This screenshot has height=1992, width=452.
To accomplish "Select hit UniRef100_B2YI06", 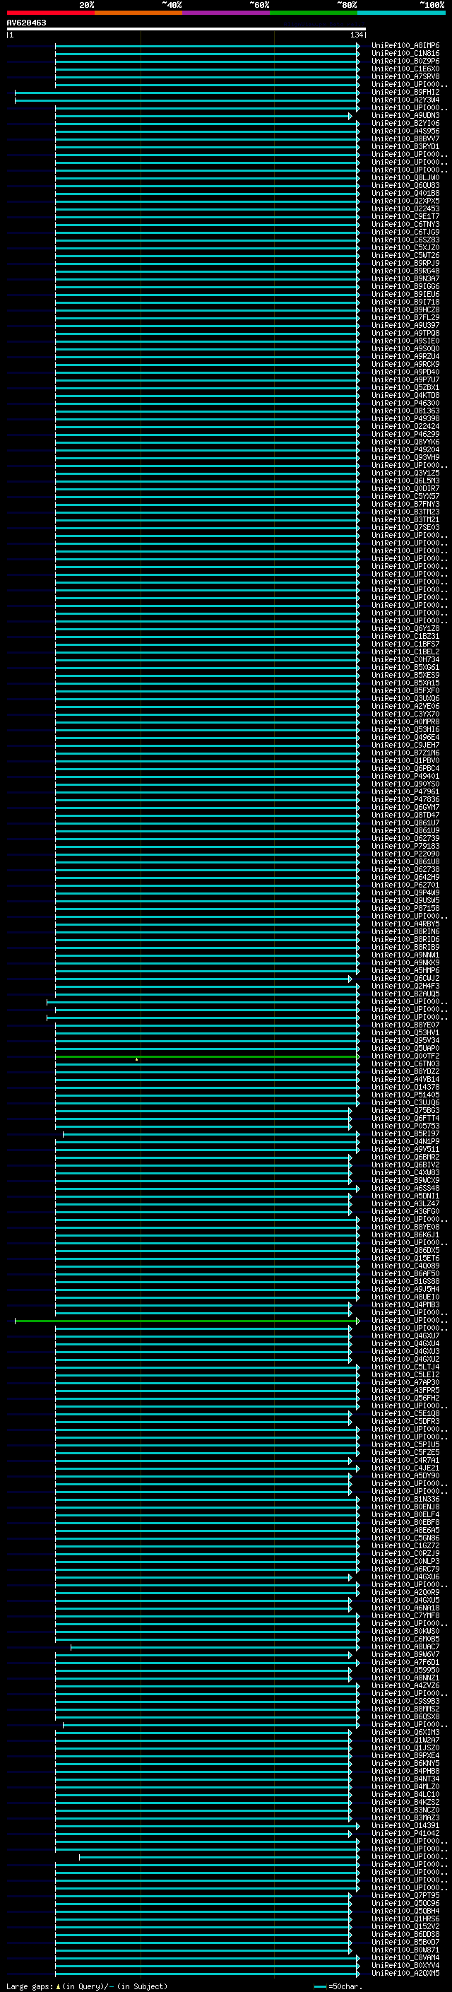I will click(x=405, y=123).
